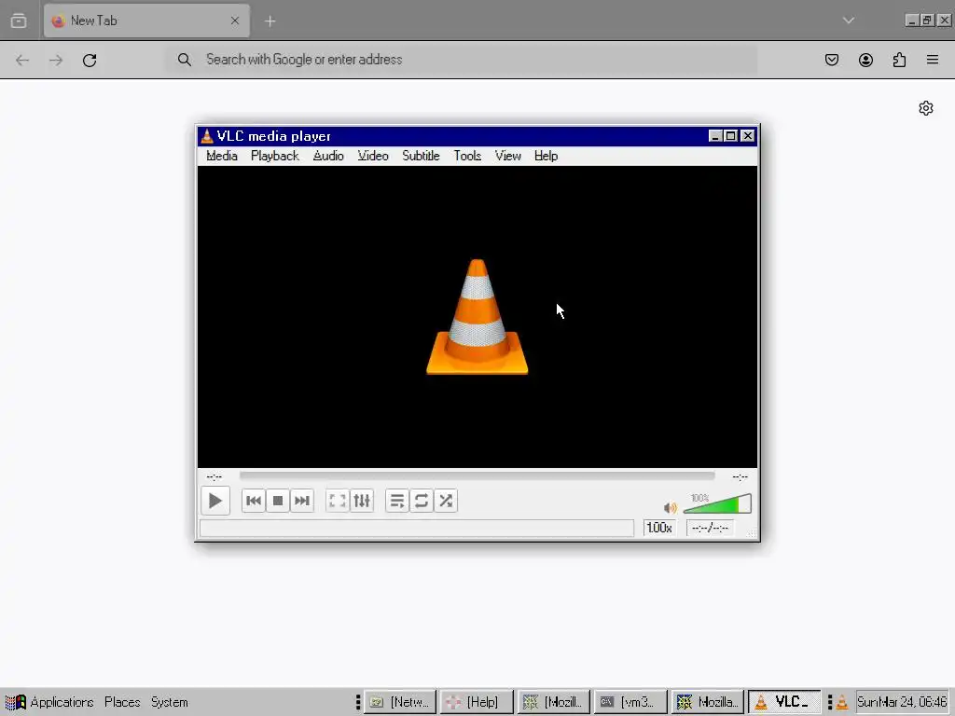Select the New Tab browser tab
This screenshot has height=716, width=955.
[x=146, y=21]
